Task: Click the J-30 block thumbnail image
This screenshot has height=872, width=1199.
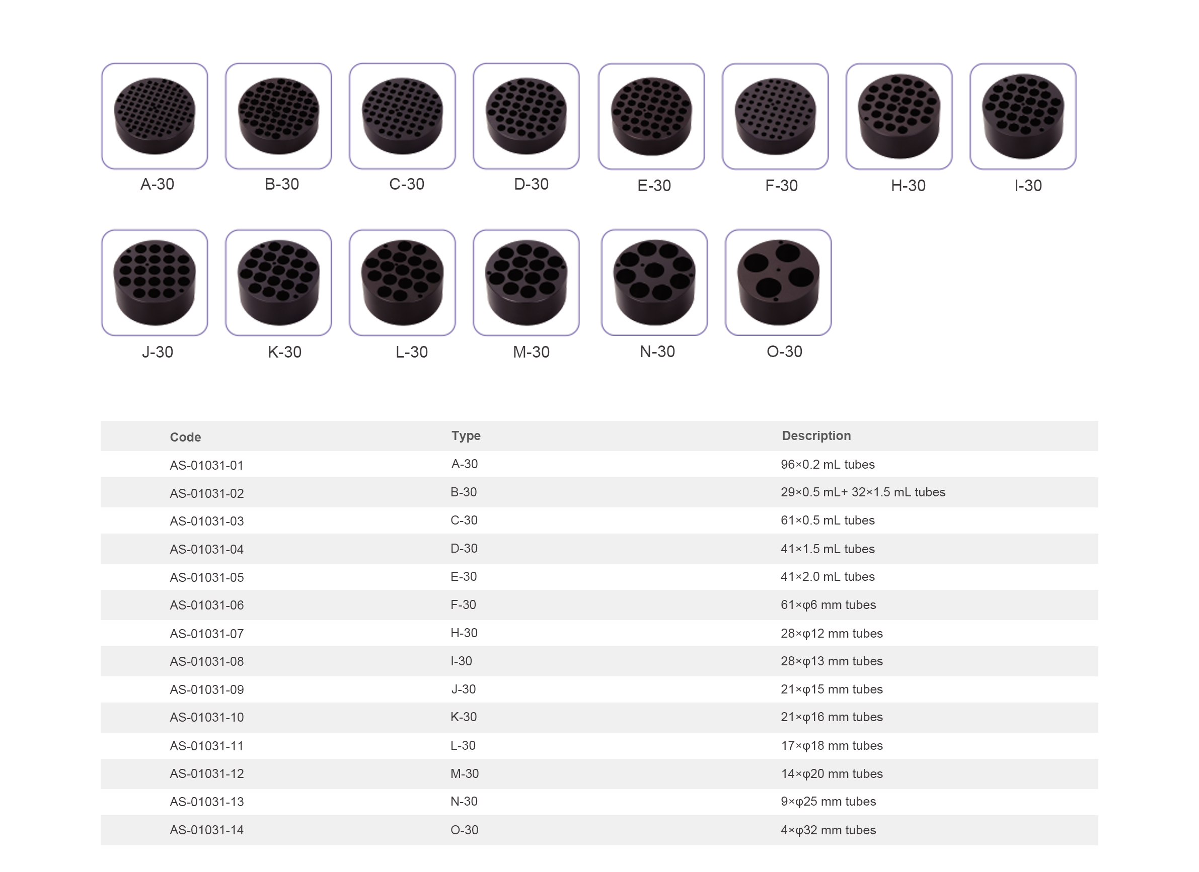Action: pyautogui.click(x=155, y=283)
